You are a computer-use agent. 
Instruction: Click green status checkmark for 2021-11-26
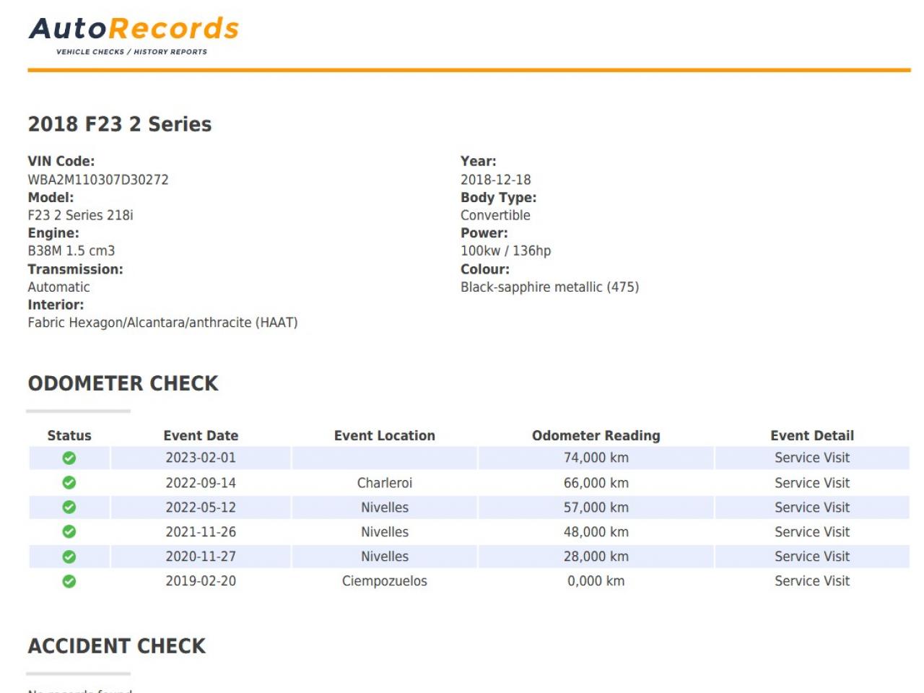coord(69,532)
